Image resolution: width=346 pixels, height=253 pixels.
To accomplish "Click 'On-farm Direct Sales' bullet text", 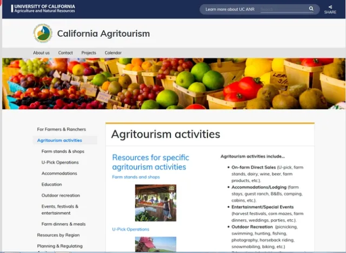I will 254,167.
